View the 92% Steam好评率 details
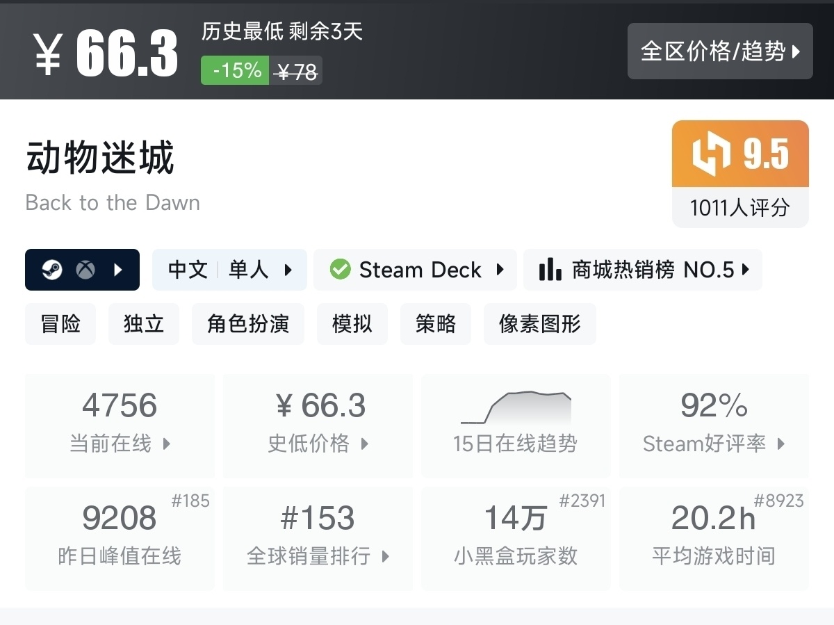This screenshot has width=834, height=625. (714, 425)
